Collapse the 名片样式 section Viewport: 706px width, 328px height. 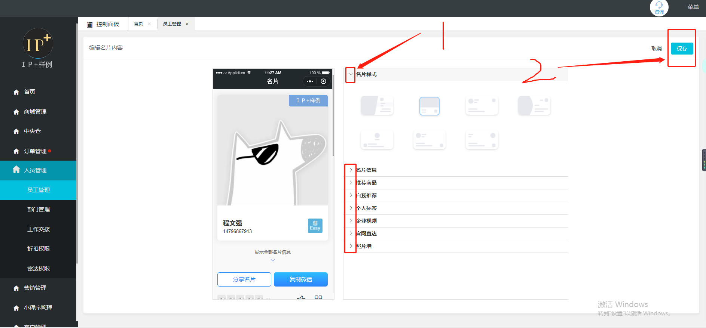pos(351,74)
